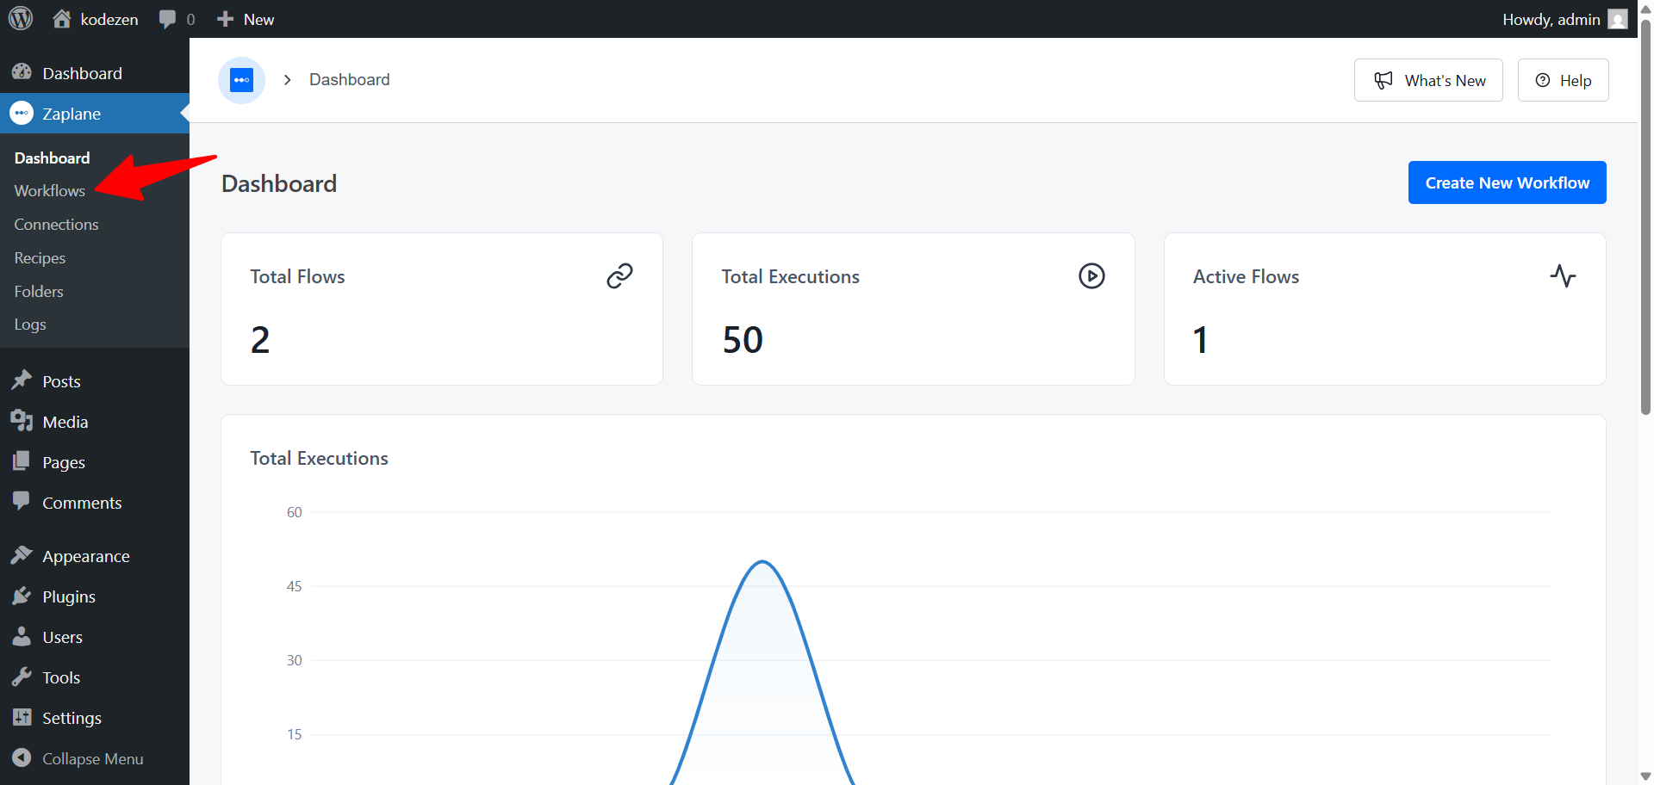Open the Media library menu
This screenshot has width=1654, height=785.
[x=95, y=422]
